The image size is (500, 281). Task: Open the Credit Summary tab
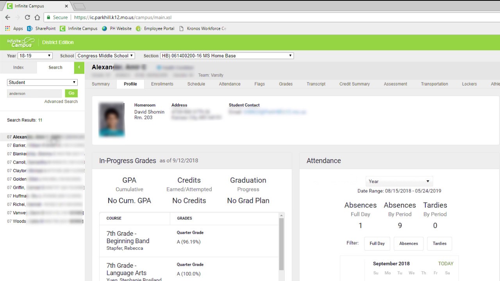[354, 84]
